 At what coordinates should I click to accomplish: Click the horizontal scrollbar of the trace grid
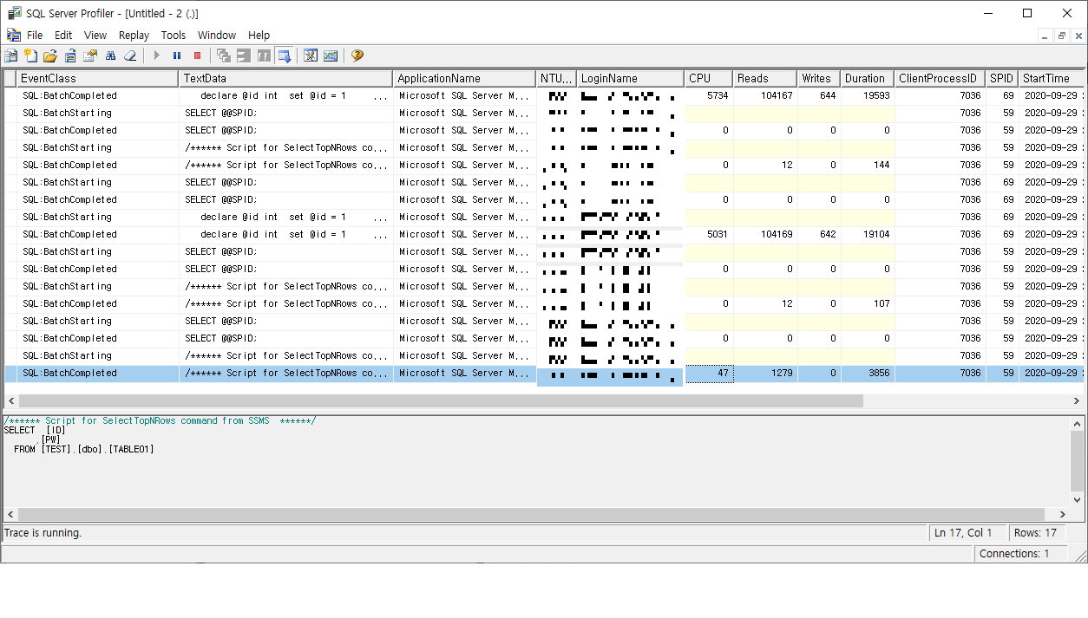(x=441, y=401)
